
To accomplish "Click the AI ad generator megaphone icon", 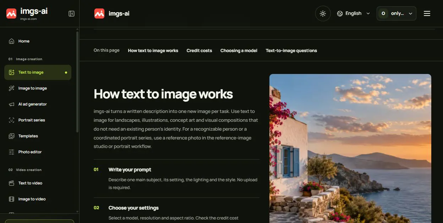I will [x=11, y=104].
